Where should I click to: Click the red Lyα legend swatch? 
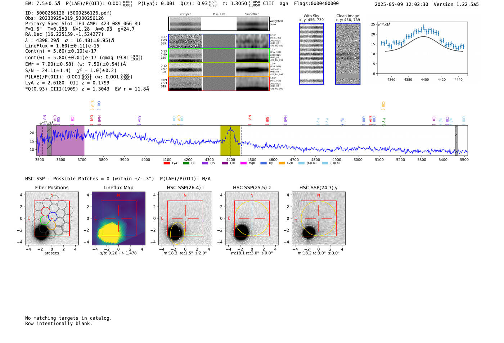click(167, 163)
